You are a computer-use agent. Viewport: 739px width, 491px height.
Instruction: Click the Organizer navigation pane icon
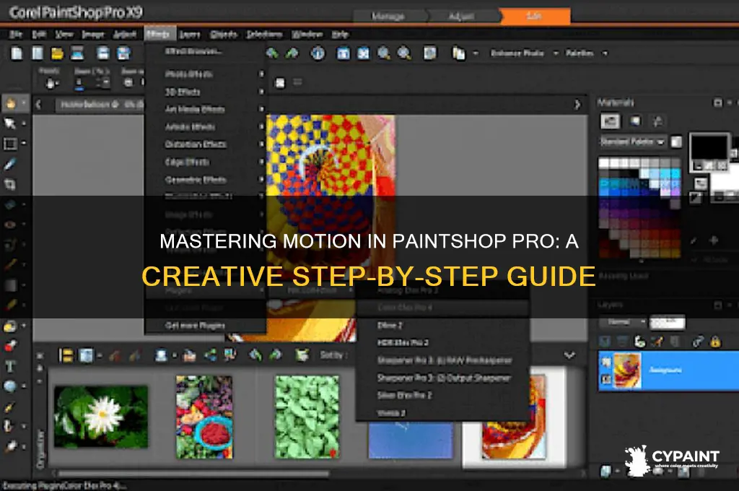pos(66,355)
